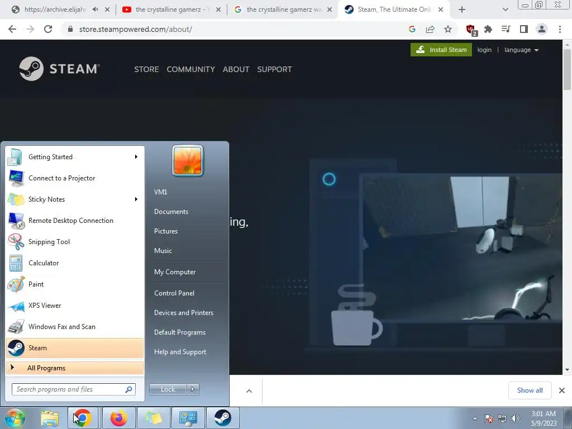Click the Connect to a Projector icon
The height and width of the screenshot is (429, 572).
coord(16,178)
